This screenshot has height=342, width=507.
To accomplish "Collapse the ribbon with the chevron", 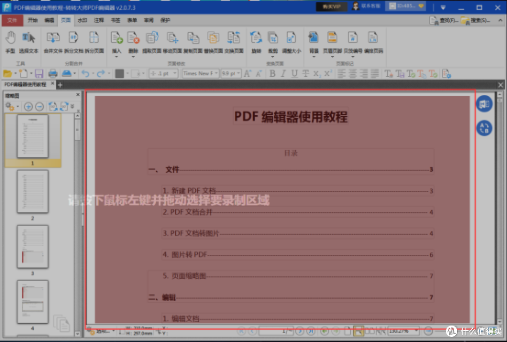I will [500, 20].
